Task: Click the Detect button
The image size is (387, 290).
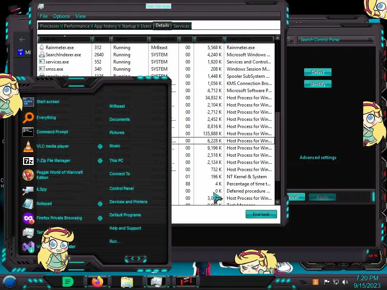Action: click(x=317, y=72)
